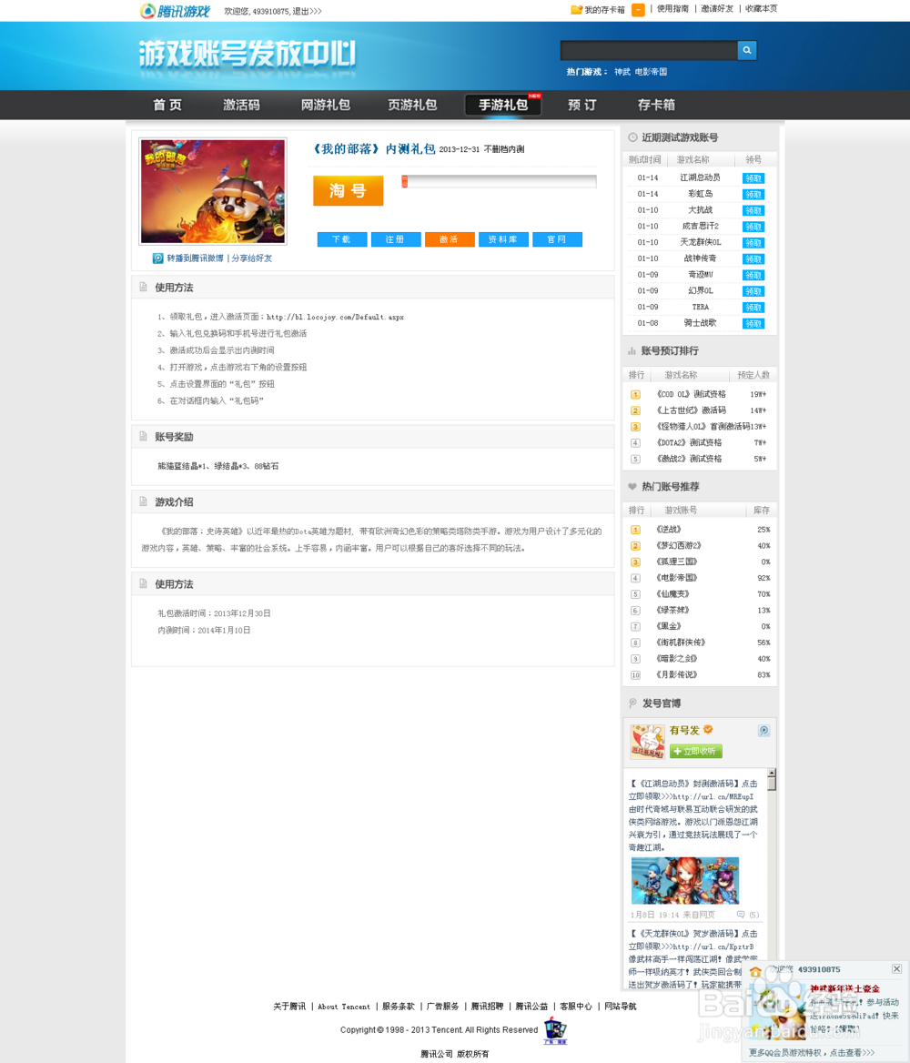910x1063 pixels.
Task: Click the 退出 logout link
Action: pyautogui.click(x=307, y=12)
